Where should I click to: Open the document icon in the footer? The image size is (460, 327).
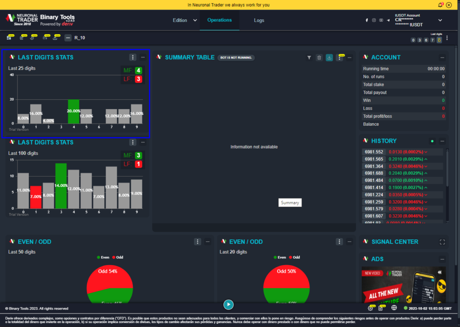380,308
